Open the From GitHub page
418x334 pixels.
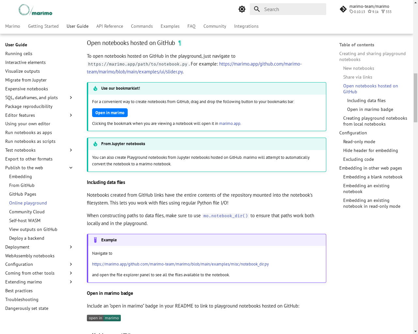pyautogui.click(x=22, y=185)
